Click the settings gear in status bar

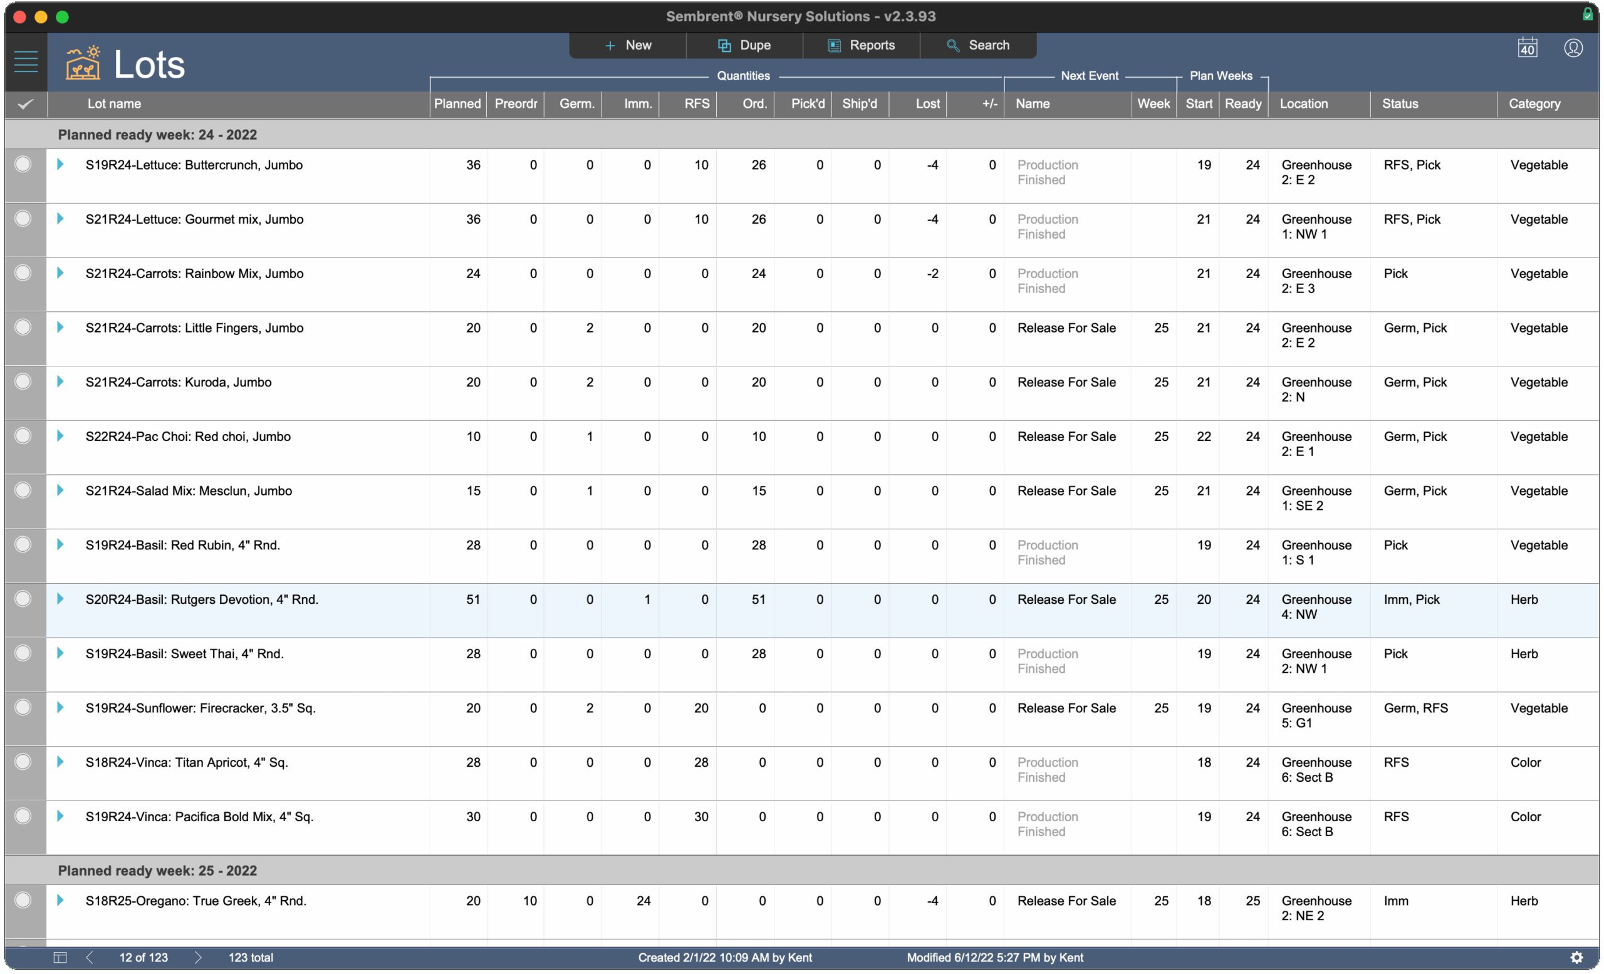pos(1576,957)
